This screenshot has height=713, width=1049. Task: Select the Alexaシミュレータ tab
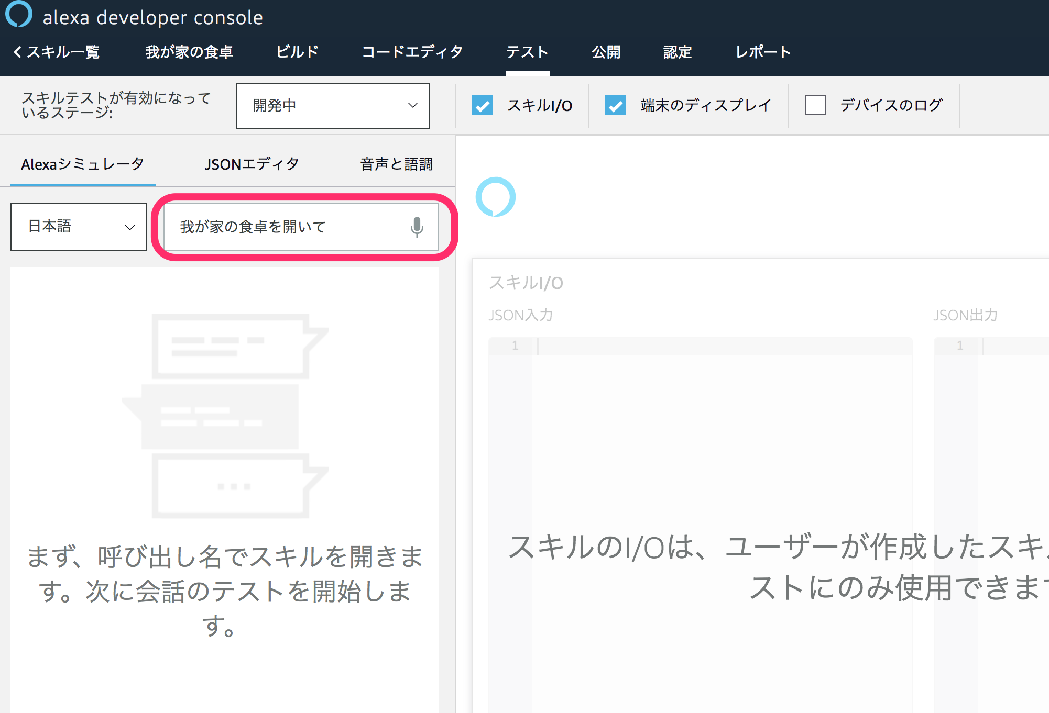(x=83, y=164)
